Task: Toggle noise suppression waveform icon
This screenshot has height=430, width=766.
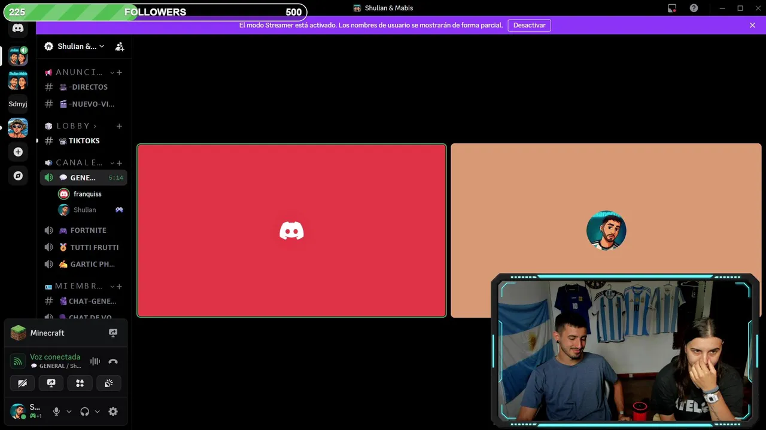Action: point(95,361)
